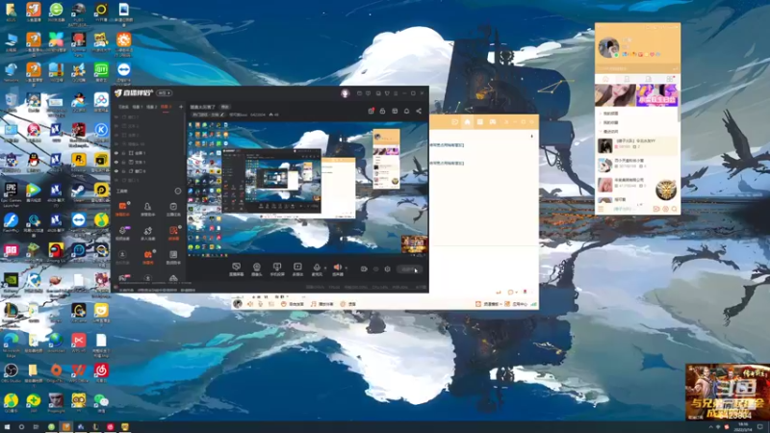
Task: Open the Windows Start button
Action: tap(7, 427)
